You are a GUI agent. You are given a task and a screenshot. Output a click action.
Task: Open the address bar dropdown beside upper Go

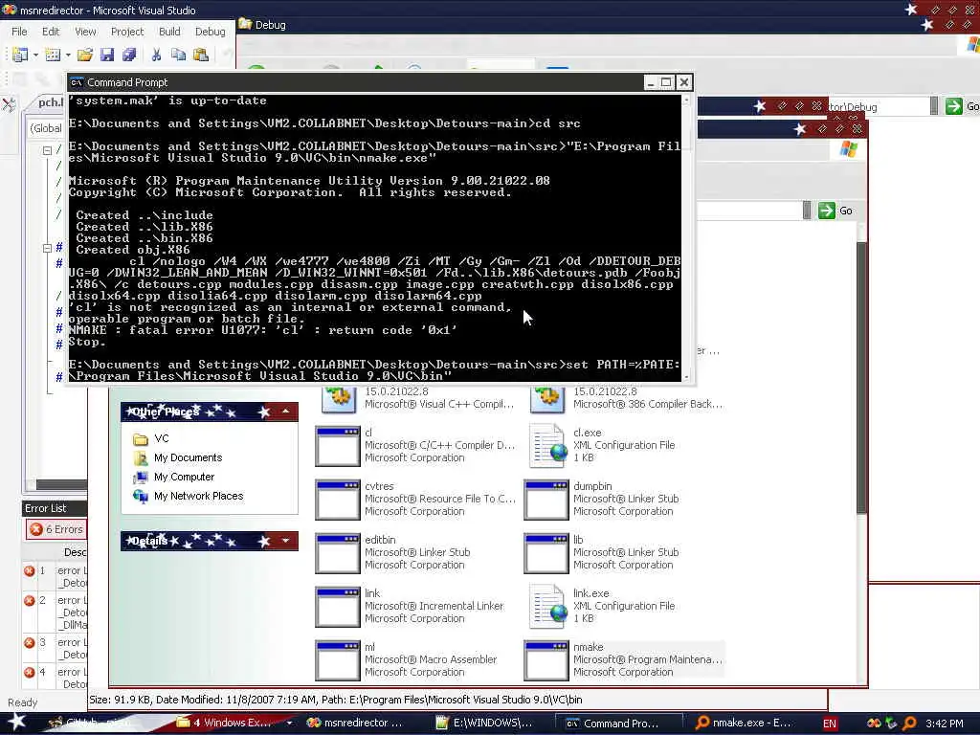(x=934, y=106)
